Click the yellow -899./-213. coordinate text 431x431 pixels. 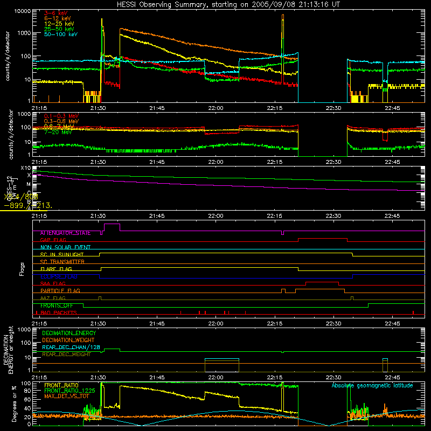click(x=28, y=205)
